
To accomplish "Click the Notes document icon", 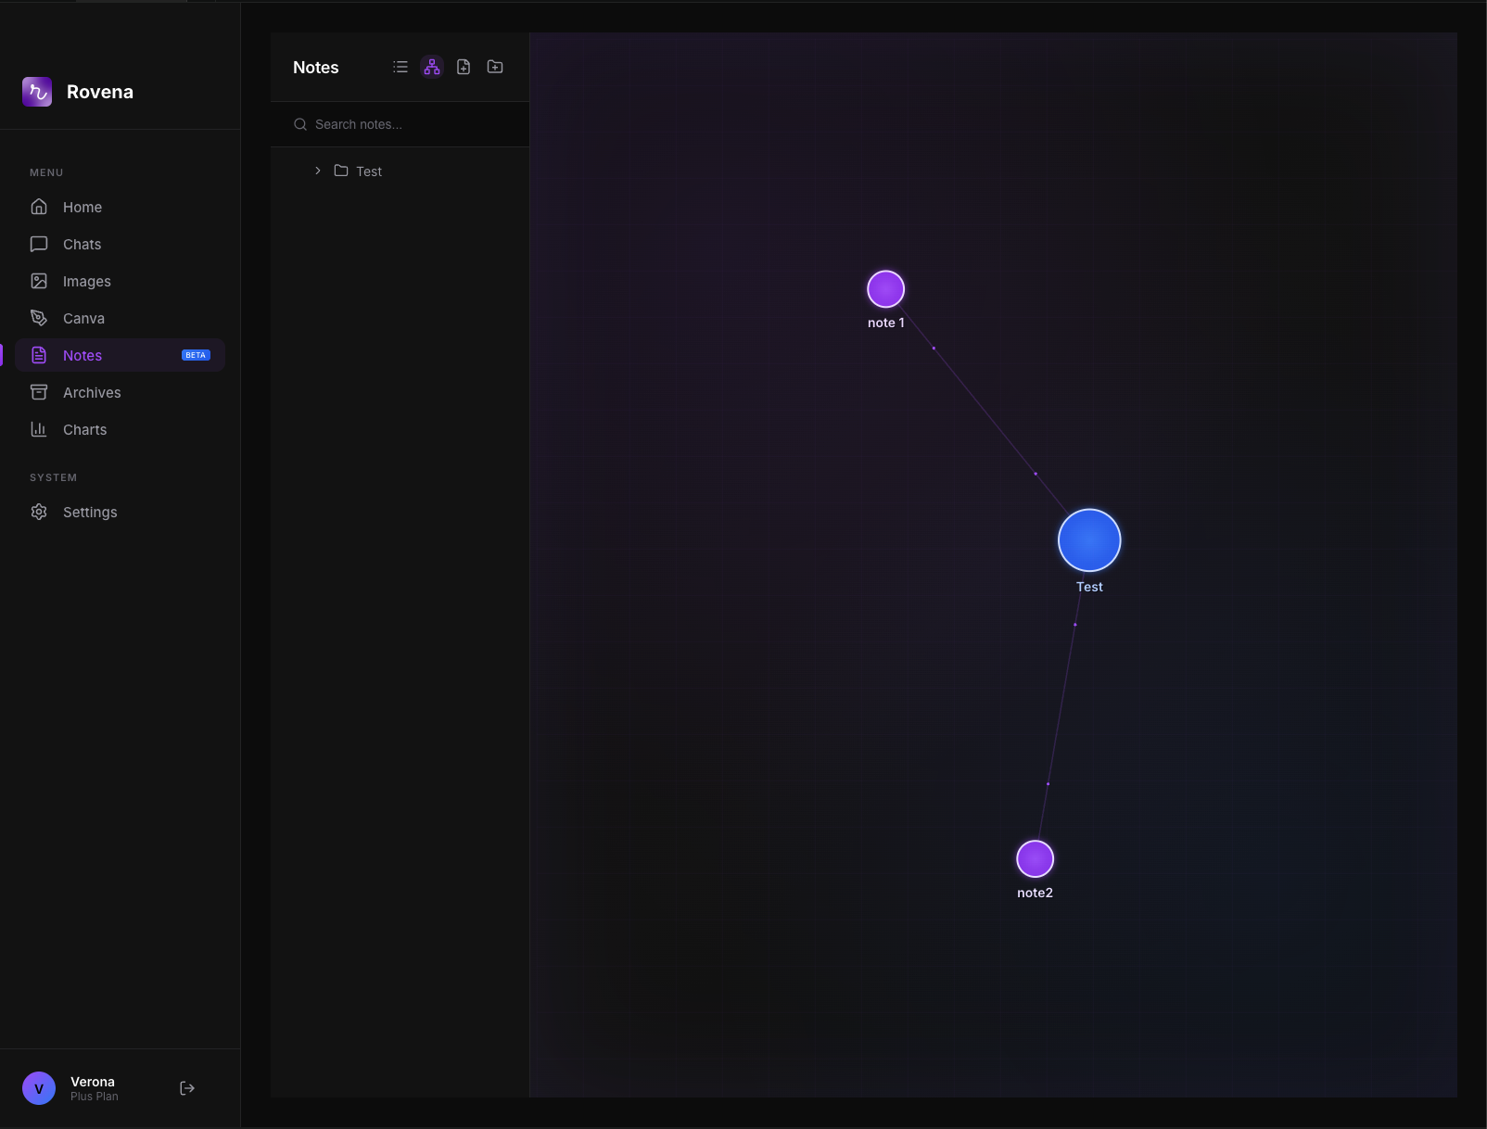I will (x=39, y=355).
